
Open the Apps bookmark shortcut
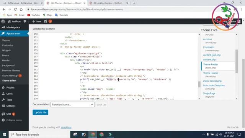pos(7,15)
